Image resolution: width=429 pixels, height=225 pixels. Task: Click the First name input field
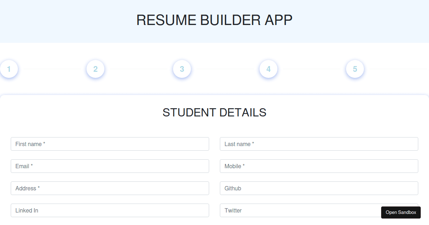[110, 144]
